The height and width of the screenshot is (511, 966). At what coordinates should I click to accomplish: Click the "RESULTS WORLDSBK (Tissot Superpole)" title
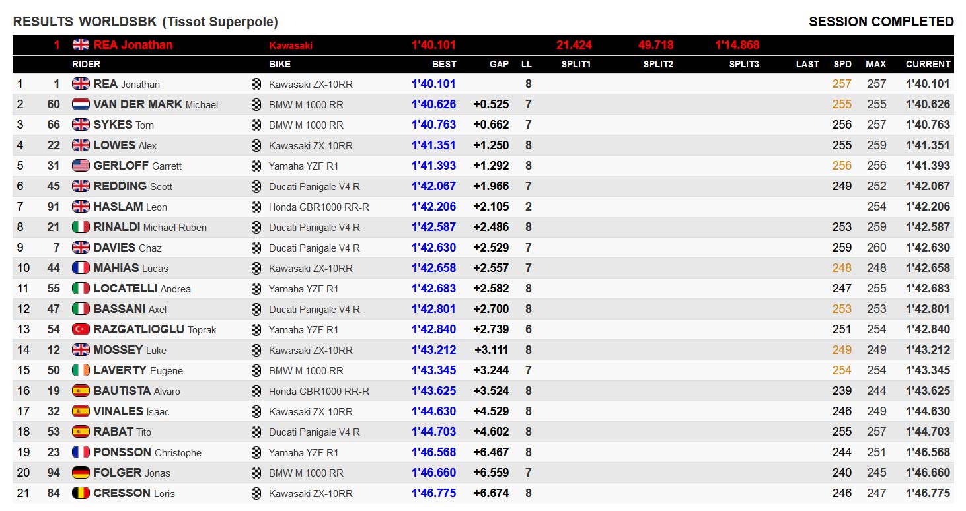[145, 22]
